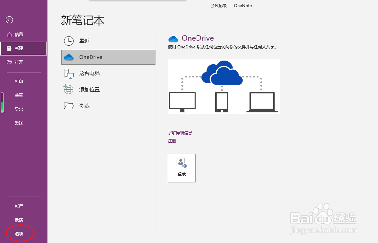Click the OneDrive cloud icon in the heading
378x243 pixels.
pos(173,39)
